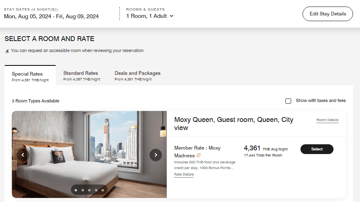Jump to first carousel photo dot
360x202 pixels.
[76, 190]
